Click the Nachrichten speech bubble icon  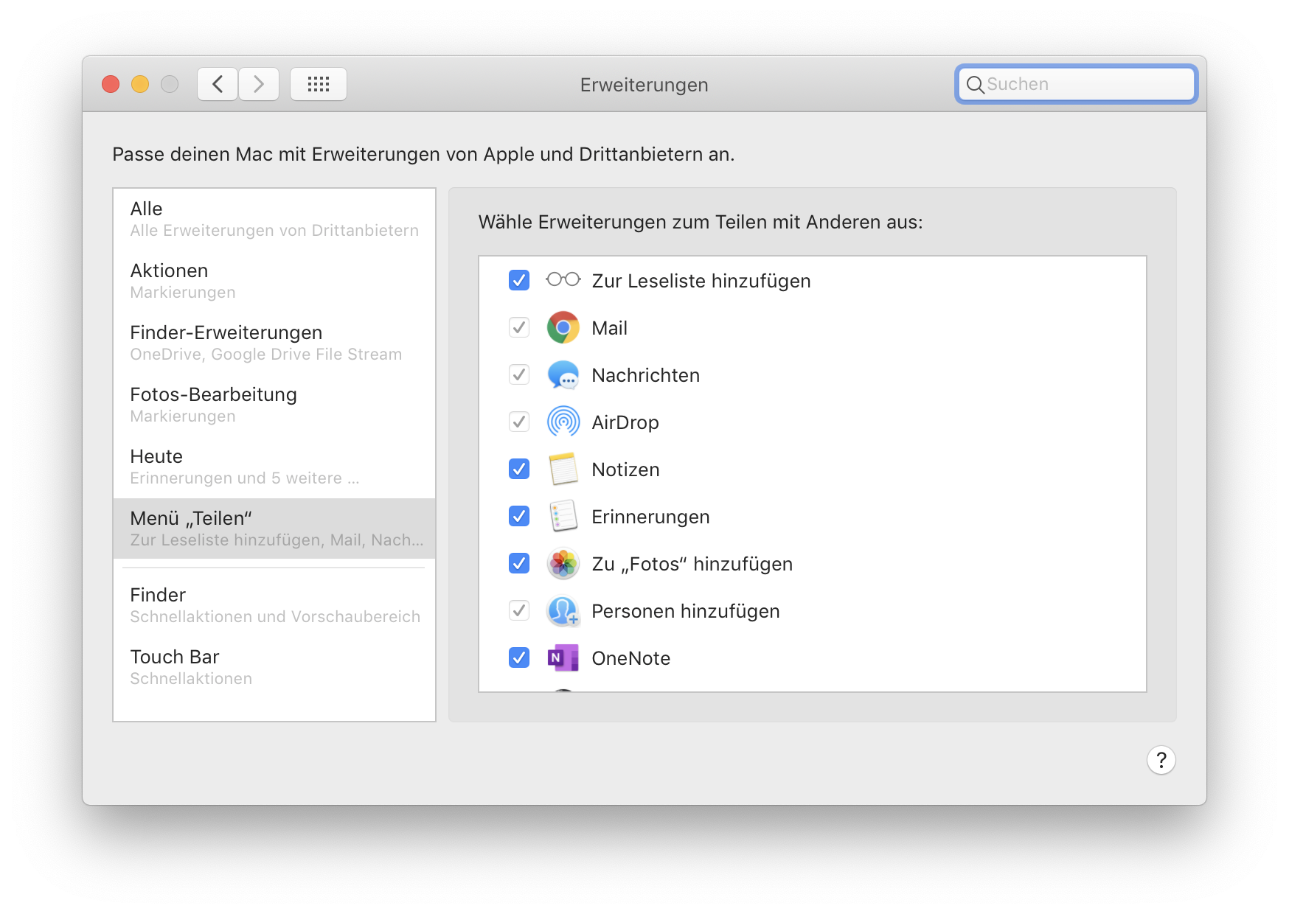tap(563, 375)
